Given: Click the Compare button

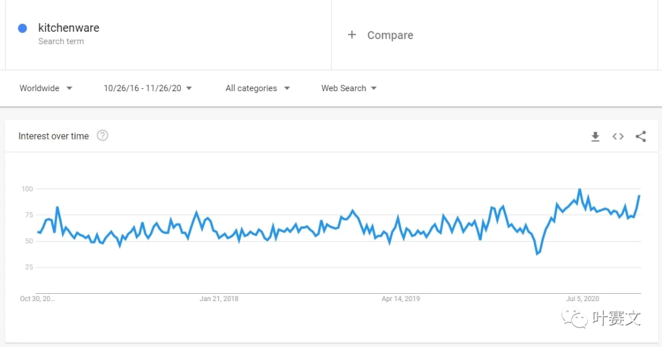Looking at the screenshot, I should click(390, 35).
